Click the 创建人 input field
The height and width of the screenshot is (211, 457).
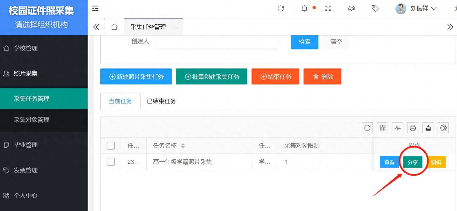[217, 42]
